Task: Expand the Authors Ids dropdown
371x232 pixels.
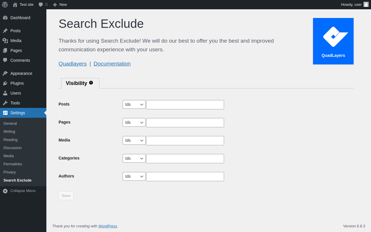Action: [x=134, y=176]
